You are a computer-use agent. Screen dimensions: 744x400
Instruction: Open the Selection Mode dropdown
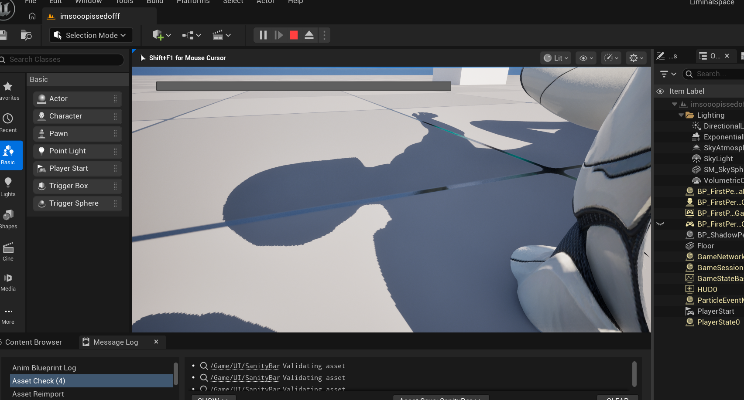pos(91,35)
